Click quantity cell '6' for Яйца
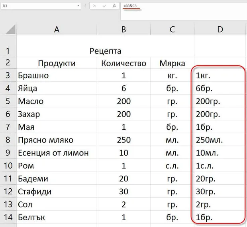The image size is (247, 227). click(123, 88)
